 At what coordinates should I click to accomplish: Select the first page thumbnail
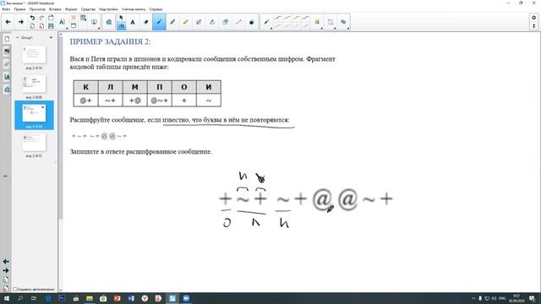[34, 55]
